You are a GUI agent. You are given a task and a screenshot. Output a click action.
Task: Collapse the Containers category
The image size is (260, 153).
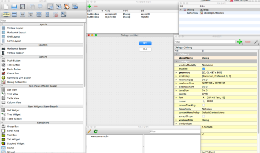2,123
